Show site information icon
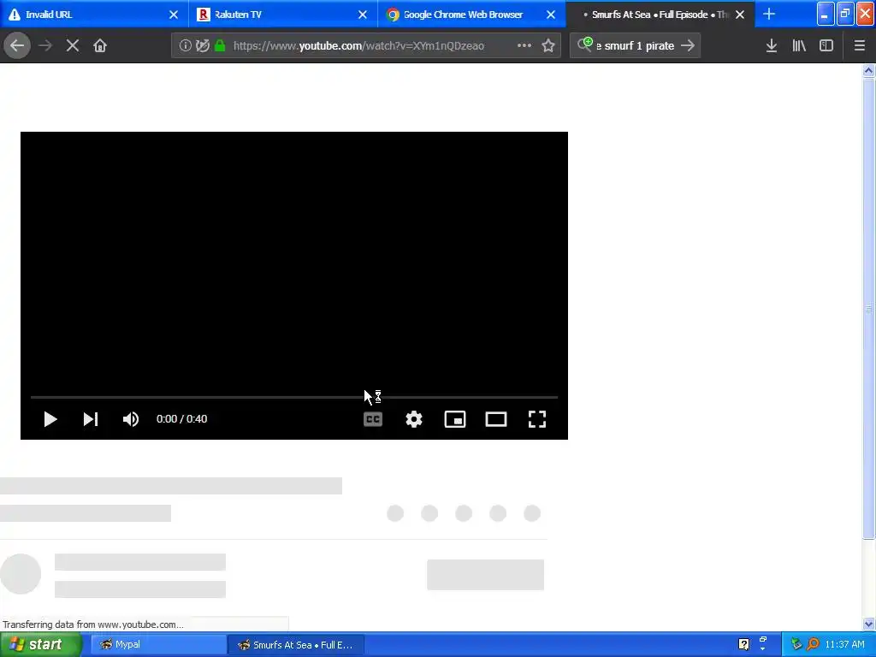 point(185,46)
